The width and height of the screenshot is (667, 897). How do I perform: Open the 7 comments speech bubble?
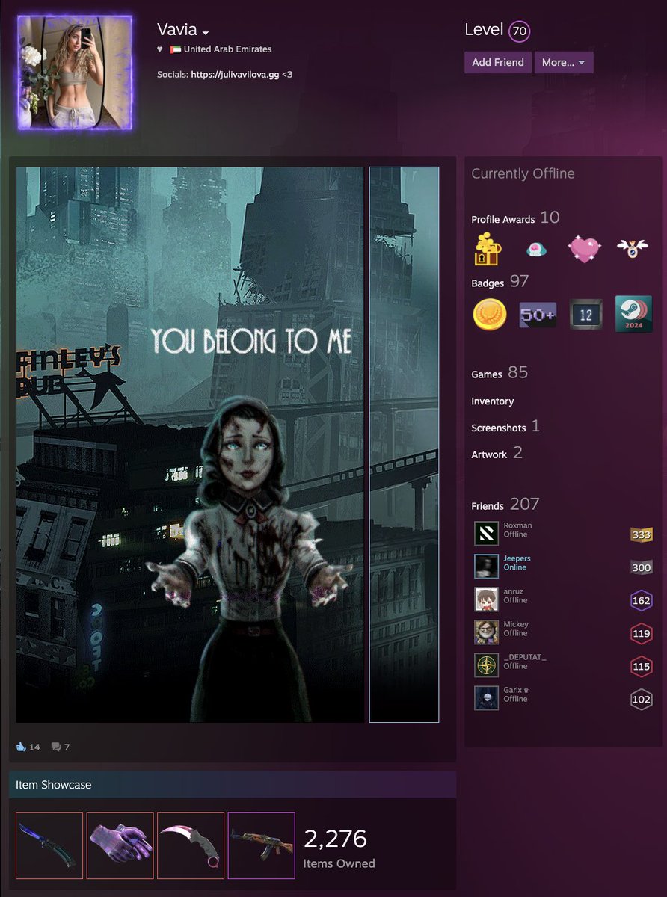tap(56, 747)
